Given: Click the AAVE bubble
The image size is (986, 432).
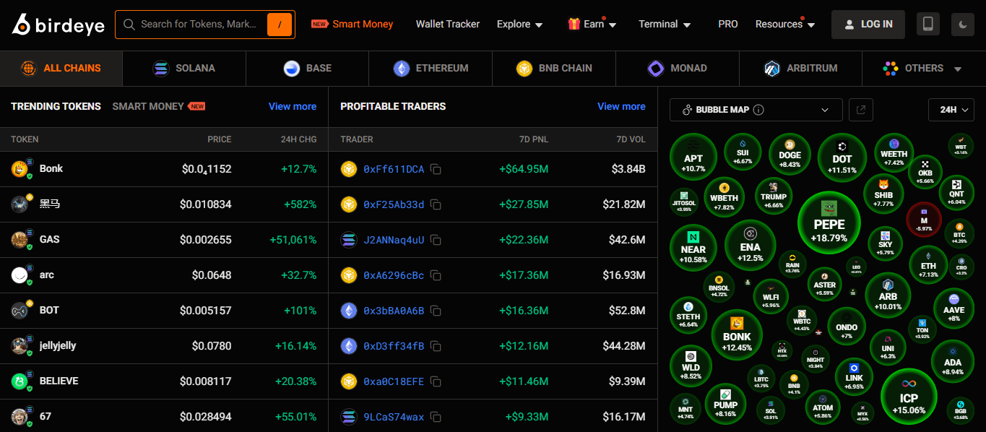Looking at the screenshot, I should pyautogui.click(x=953, y=309).
